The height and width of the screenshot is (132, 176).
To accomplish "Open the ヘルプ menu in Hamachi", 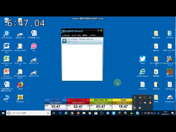I will pos(92,35).
